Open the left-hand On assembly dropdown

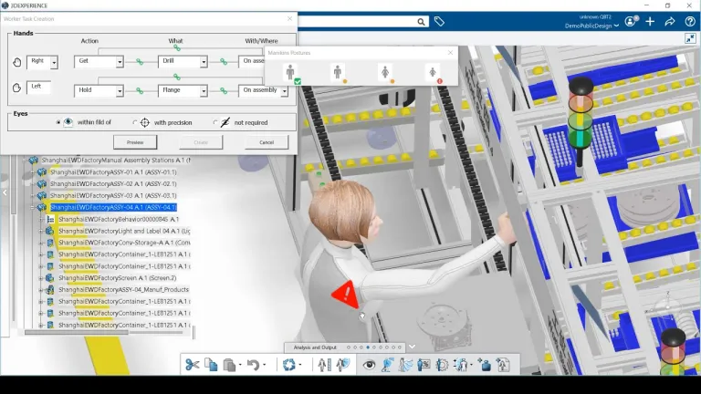click(285, 91)
